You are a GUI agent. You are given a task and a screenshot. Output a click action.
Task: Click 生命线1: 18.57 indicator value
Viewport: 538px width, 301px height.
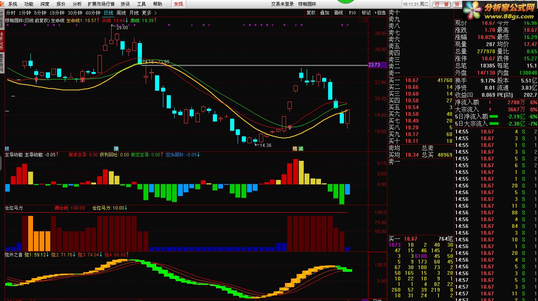[x=82, y=21]
